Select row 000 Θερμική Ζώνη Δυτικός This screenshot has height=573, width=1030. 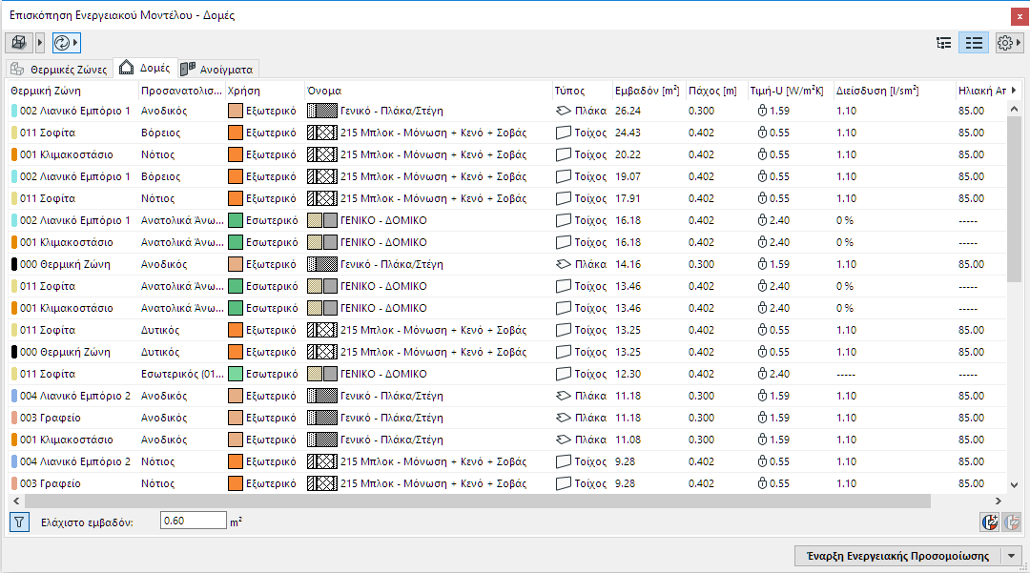[x=506, y=352]
